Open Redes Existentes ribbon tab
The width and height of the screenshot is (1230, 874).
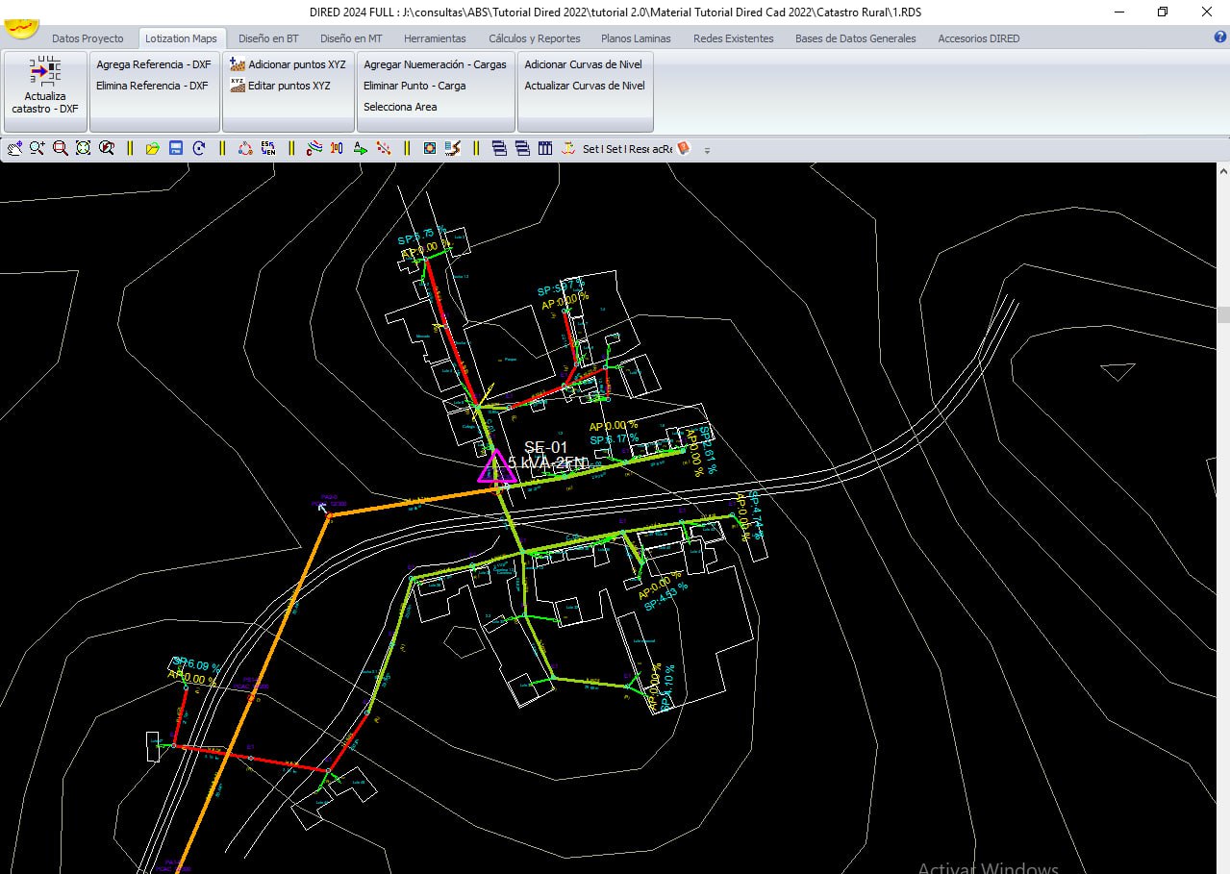tap(734, 38)
